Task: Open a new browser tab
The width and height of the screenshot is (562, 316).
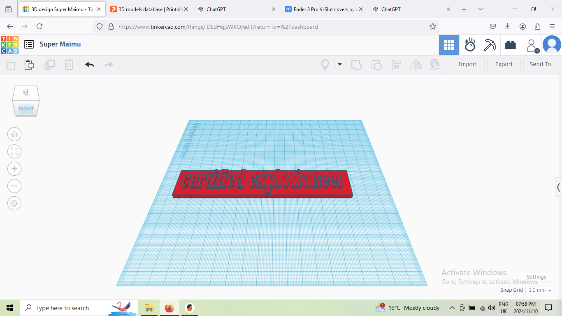Action: (464, 9)
